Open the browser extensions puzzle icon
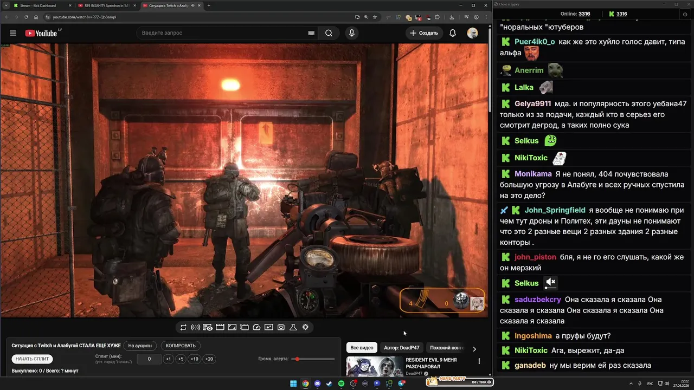694x390 pixels. pos(438,17)
